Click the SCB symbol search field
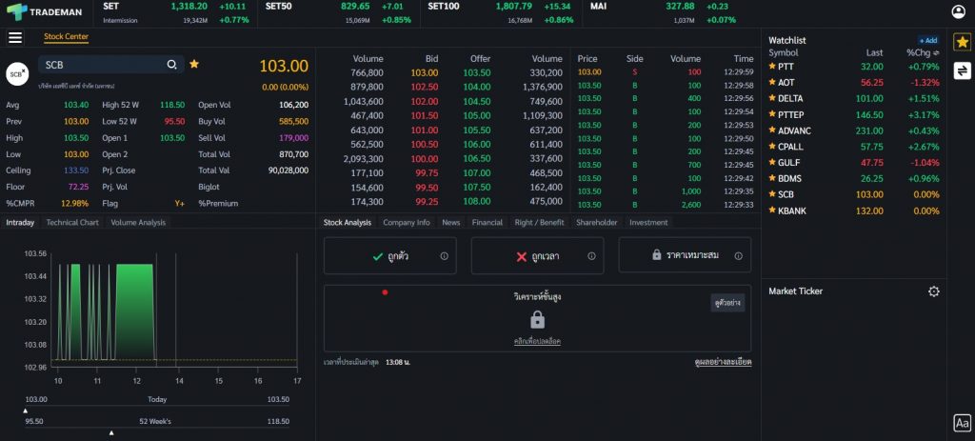This screenshot has height=441, width=975. click(111, 65)
